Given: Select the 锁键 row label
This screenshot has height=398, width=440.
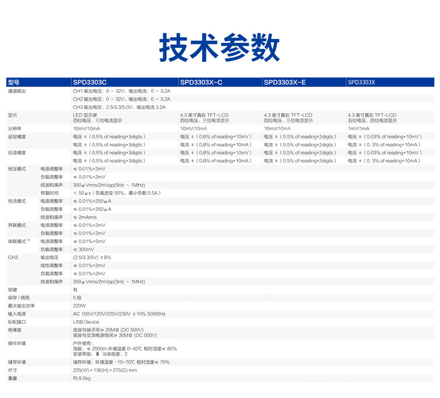Looking at the screenshot, I should click(12, 290).
